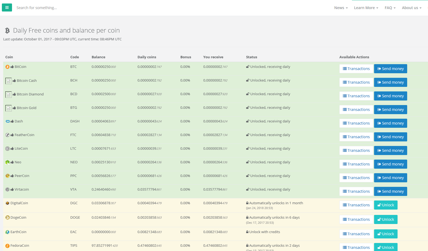
Task: Click the DogeCoin logo icon
Action: [x=7, y=218]
